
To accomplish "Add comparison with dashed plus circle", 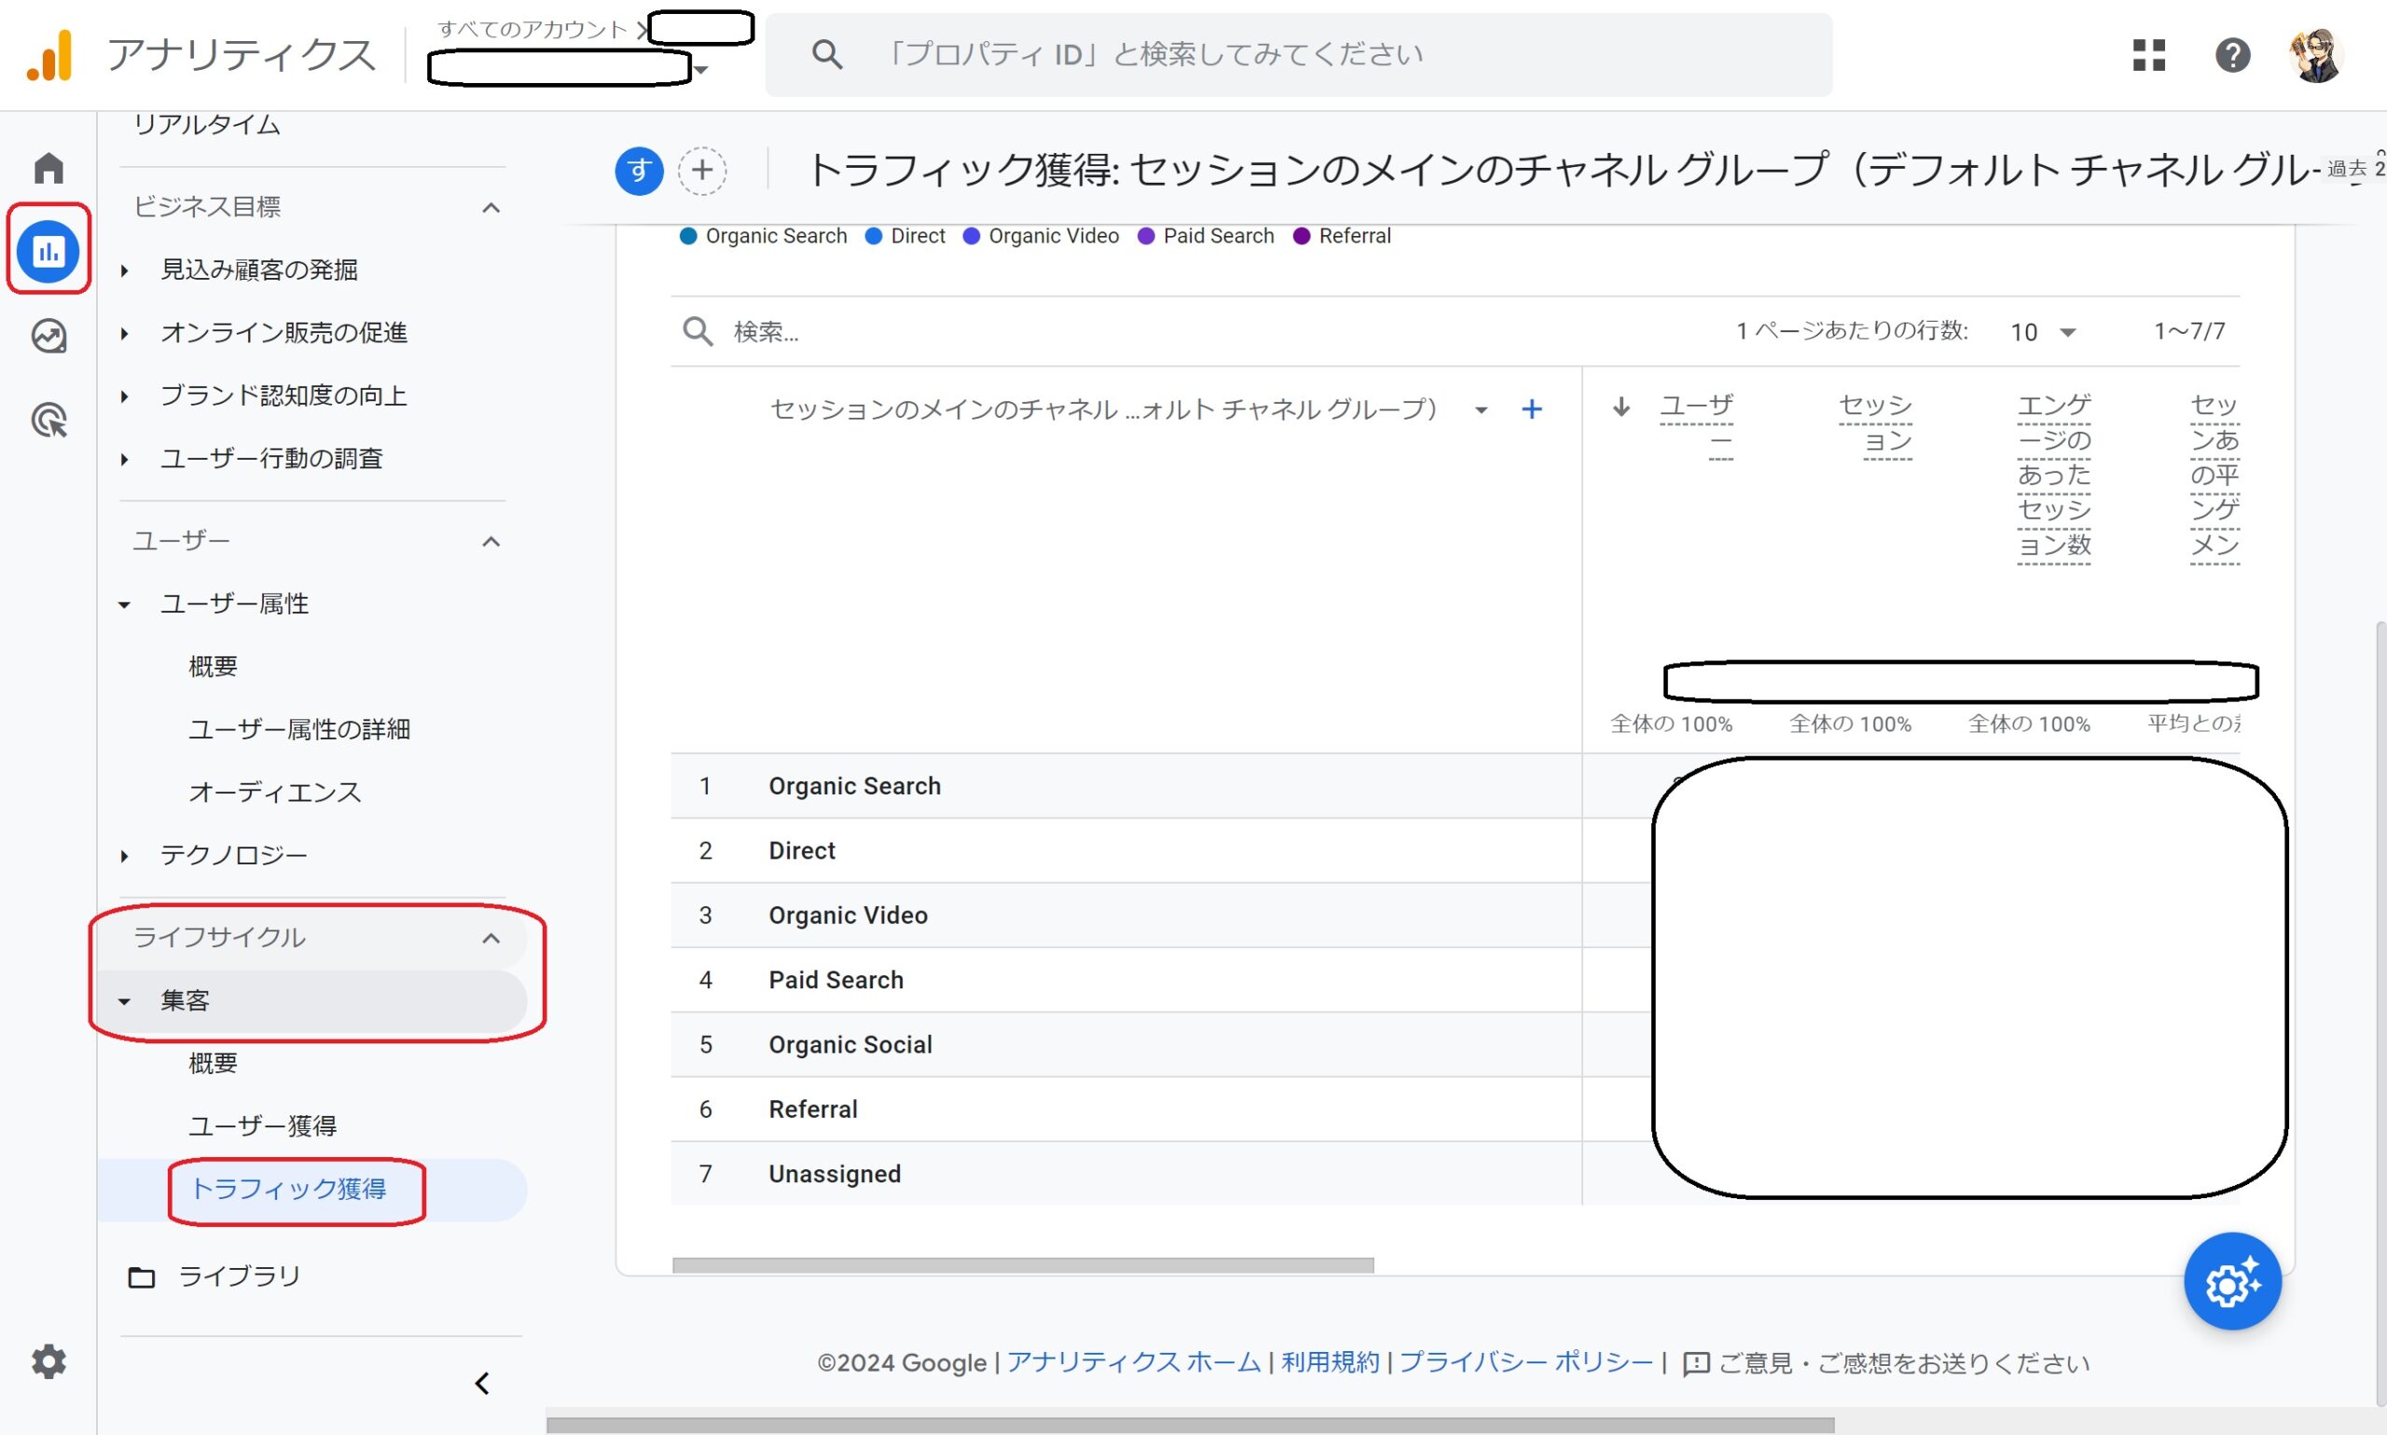I will point(702,172).
